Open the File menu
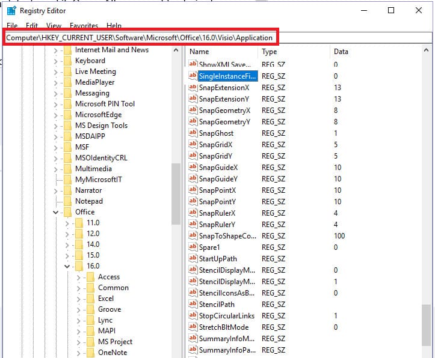Image resolution: width=435 pixels, height=358 pixels. 12,26
